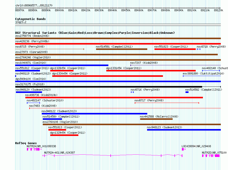Open the nsv514581 (Campbell2011) brown bar
228x170 pixels.
[122, 49]
